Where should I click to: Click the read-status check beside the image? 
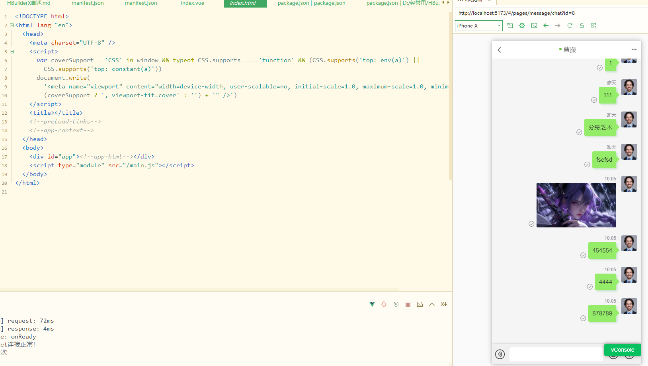[x=531, y=224]
